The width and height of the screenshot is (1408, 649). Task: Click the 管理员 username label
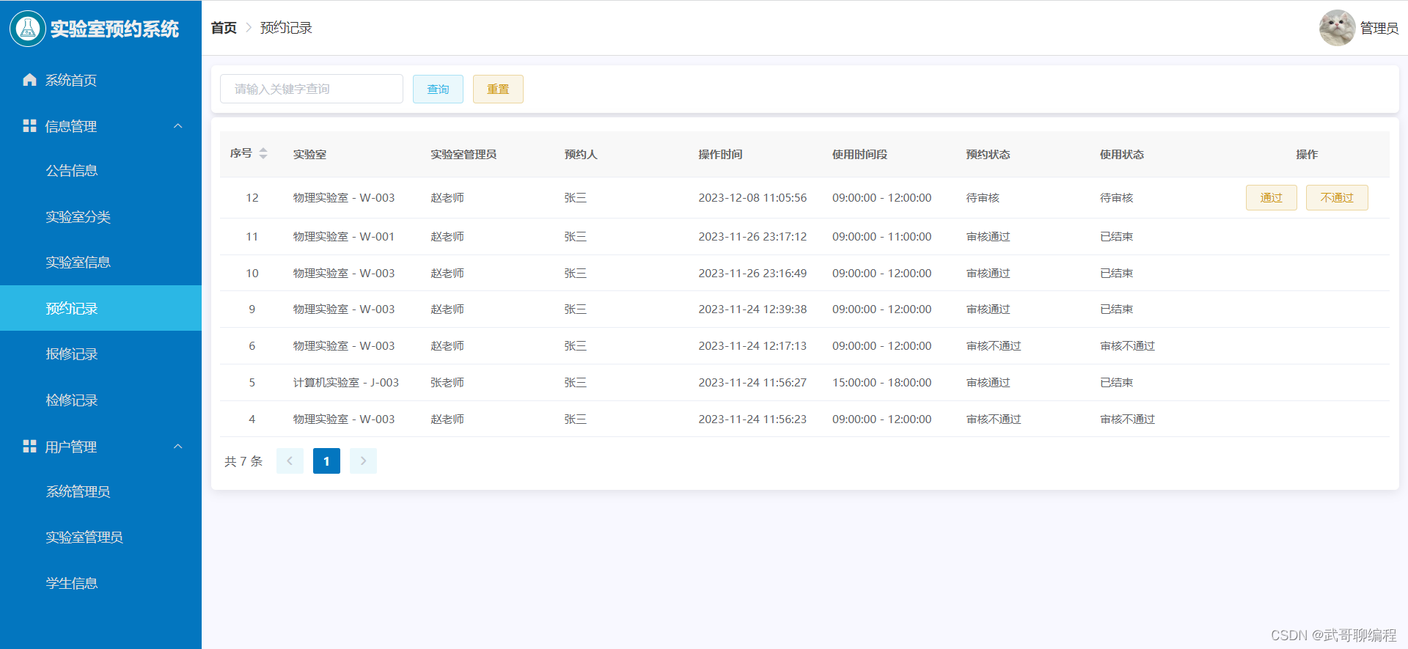click(x=1379, y=28)
